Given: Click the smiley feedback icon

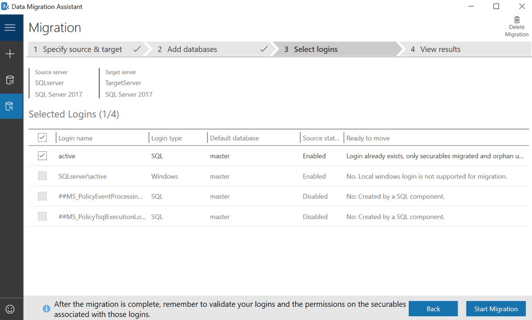Looking at the screenshot, I should point(10,309).
